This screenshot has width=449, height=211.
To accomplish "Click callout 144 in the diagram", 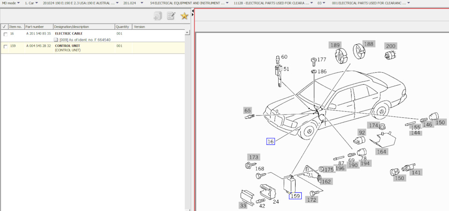I will click(x=415, y=133).
